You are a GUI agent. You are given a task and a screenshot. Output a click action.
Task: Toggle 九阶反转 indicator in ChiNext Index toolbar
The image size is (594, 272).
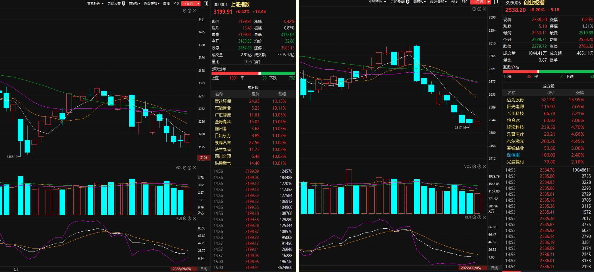[x=400, y=2]
